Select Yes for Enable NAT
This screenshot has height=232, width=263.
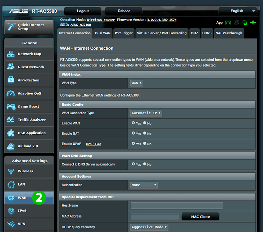pos(133,133)
